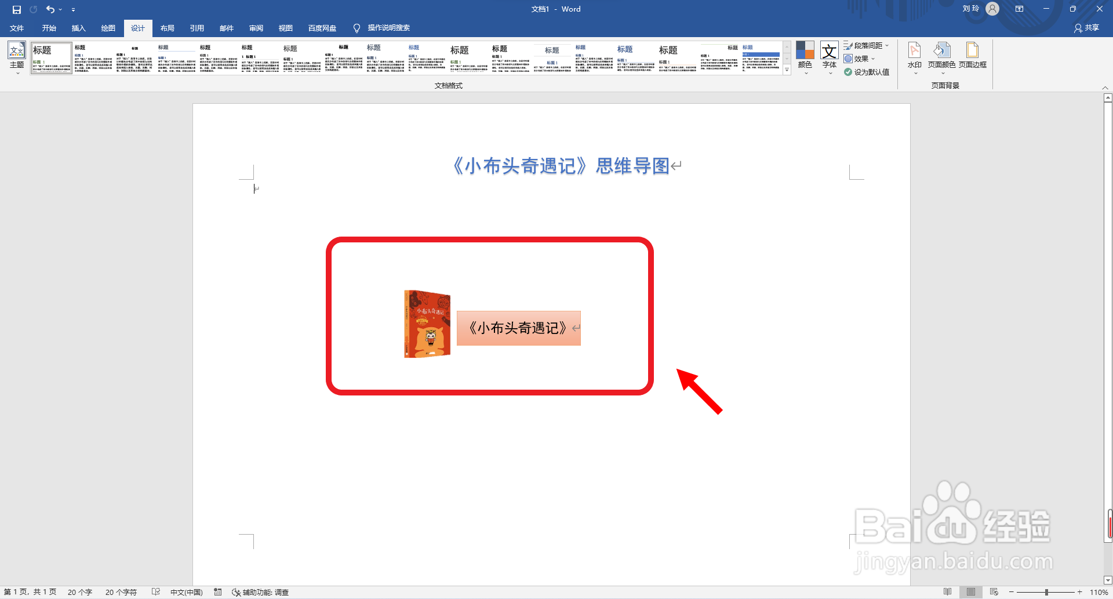Screen dimensions: 1113x599
Task: Click the page count 第1页，共1页
Action: pos(30,592)
